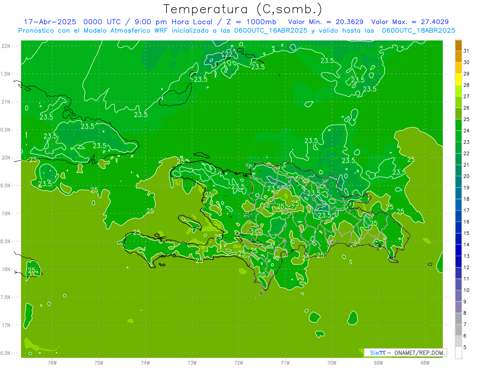The image size is (477, 368).
Task: Click the 75W longitude axis label
Action: coord(99,363)
